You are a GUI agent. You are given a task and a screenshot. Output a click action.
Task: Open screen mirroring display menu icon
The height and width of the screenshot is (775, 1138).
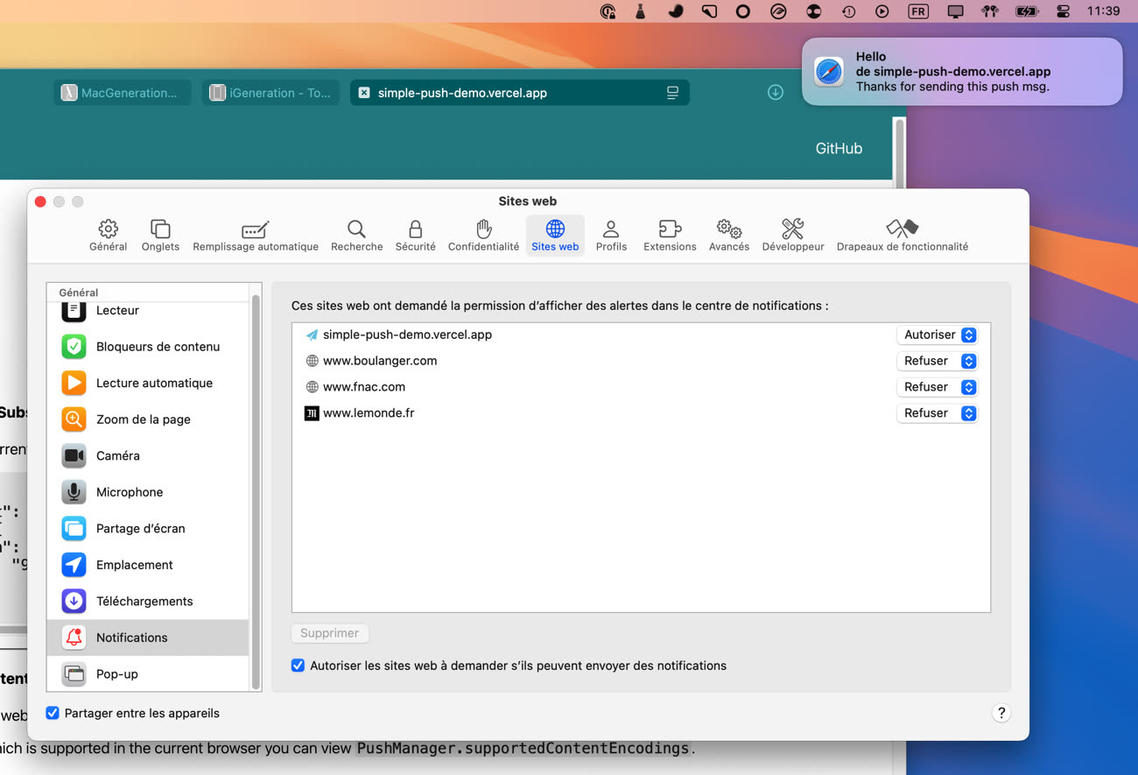(x=955, y=11)
